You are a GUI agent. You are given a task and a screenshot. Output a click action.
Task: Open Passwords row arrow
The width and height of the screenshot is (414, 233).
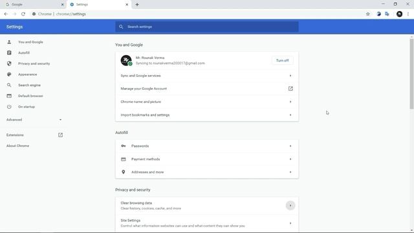(x=290, y=146)
